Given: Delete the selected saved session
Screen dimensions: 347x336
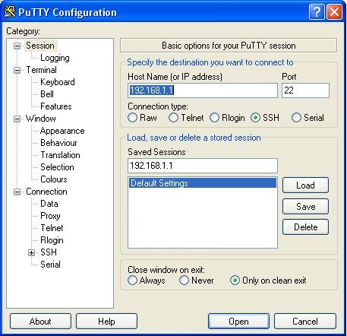Looking at the screenshot, I should (305, 227).
